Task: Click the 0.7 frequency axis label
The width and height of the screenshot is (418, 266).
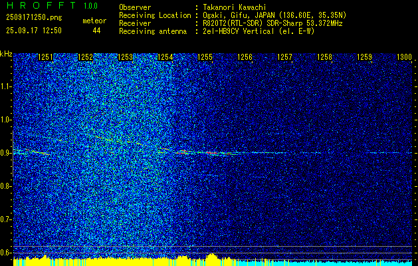Action: pyautogui.click(x=5, y=219)
